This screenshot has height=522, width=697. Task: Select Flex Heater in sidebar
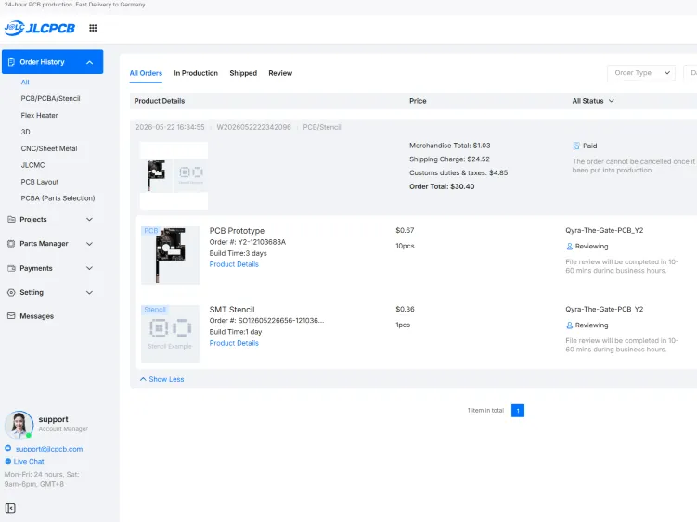coord(39,116)
